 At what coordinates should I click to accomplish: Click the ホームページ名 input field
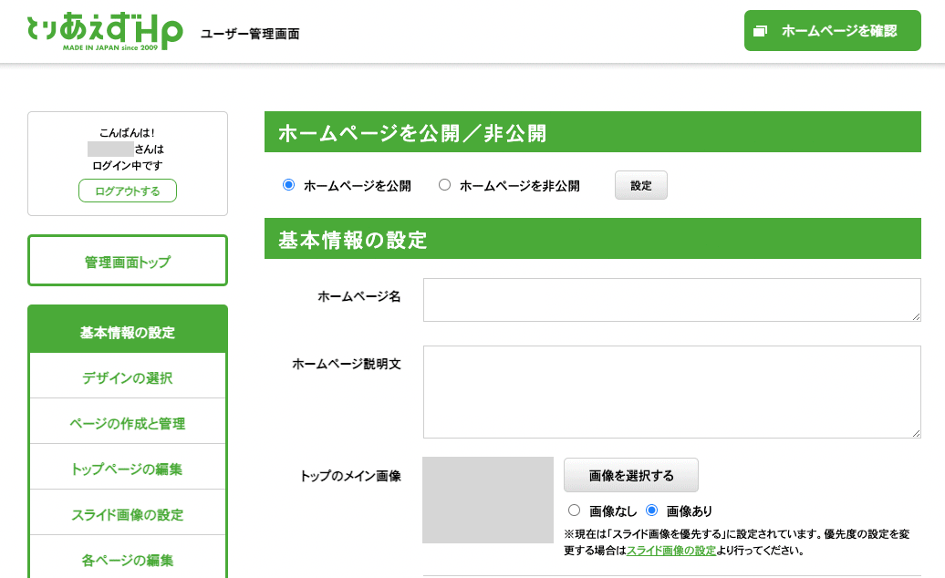[671, 299]
